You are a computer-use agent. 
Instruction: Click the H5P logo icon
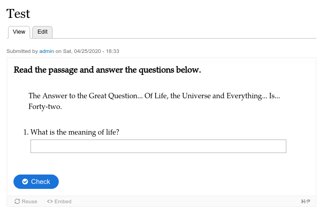pos(306,201)
